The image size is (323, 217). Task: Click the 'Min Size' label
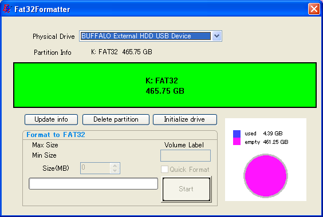point(44,155)
